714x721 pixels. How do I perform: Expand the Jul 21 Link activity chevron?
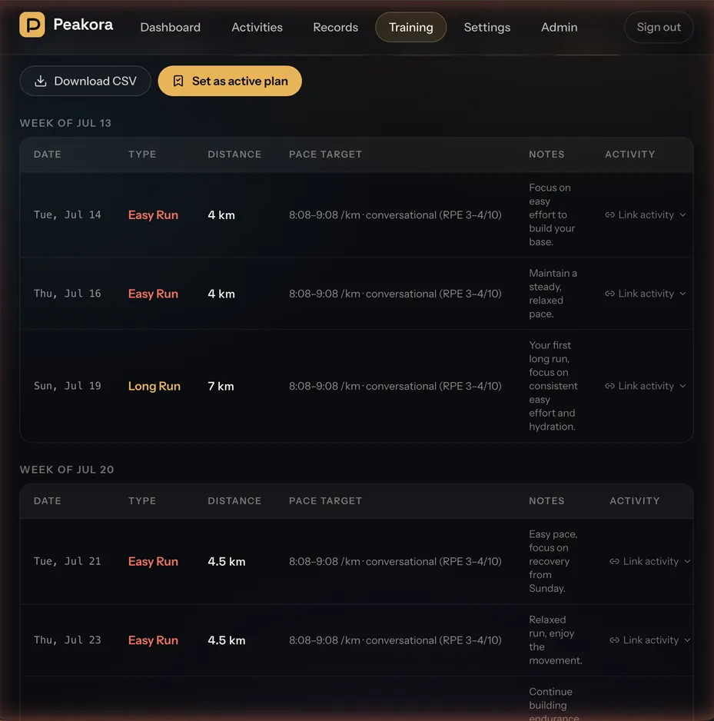(x=687, y=561)
